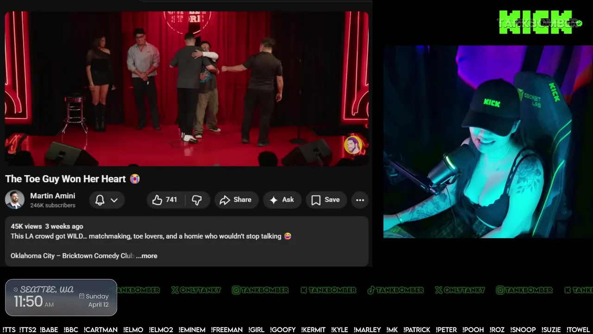Click the Oklahoma City Bricktown Comedy Club line
This screenshot has width=593, height=334.
pos(72,256)
